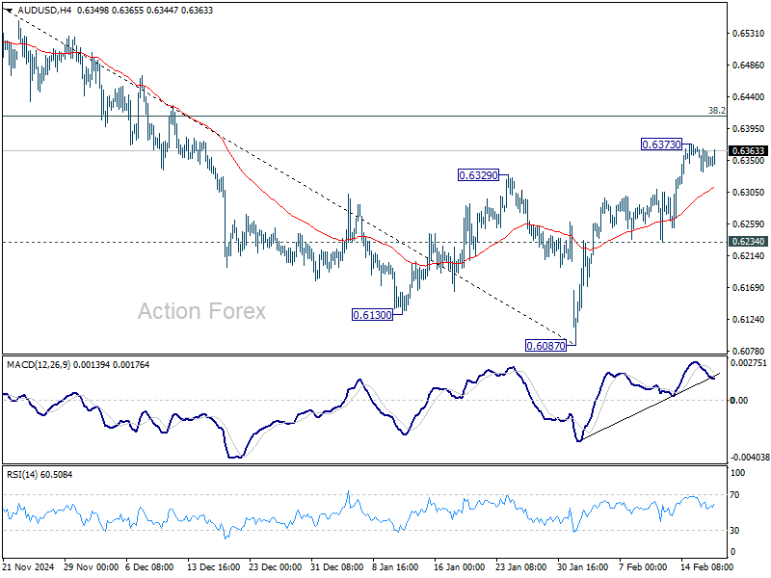Select the 0.63730 price label
The height and width of the screenshot is (578, 771).
pos(662,144)
